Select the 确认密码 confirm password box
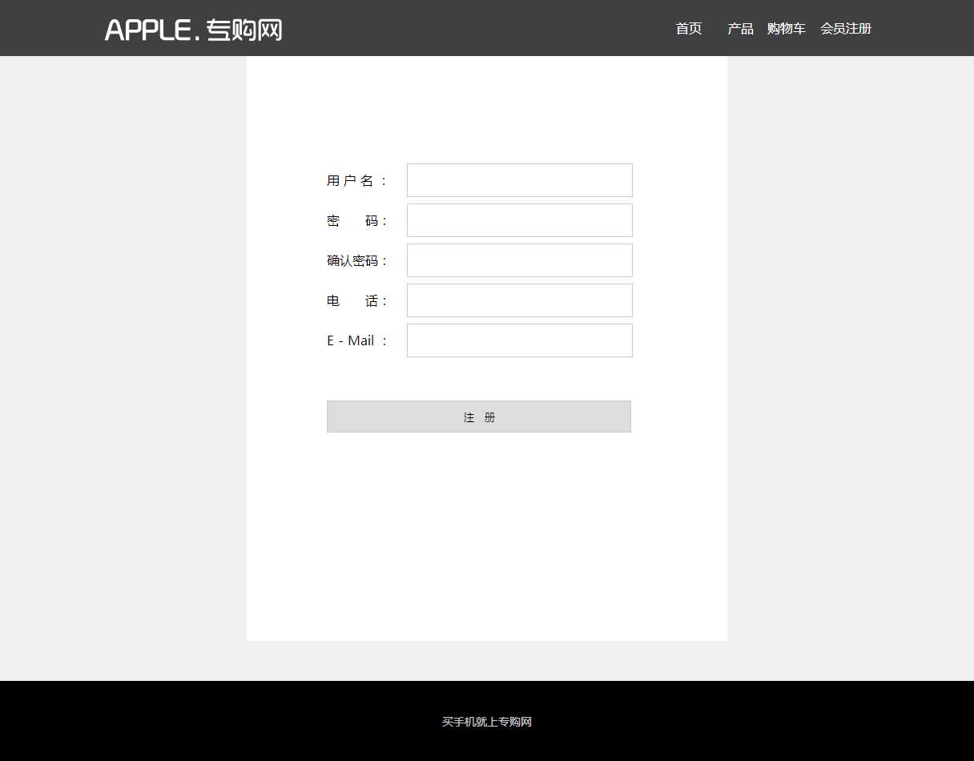 click(x=519, y=260)
